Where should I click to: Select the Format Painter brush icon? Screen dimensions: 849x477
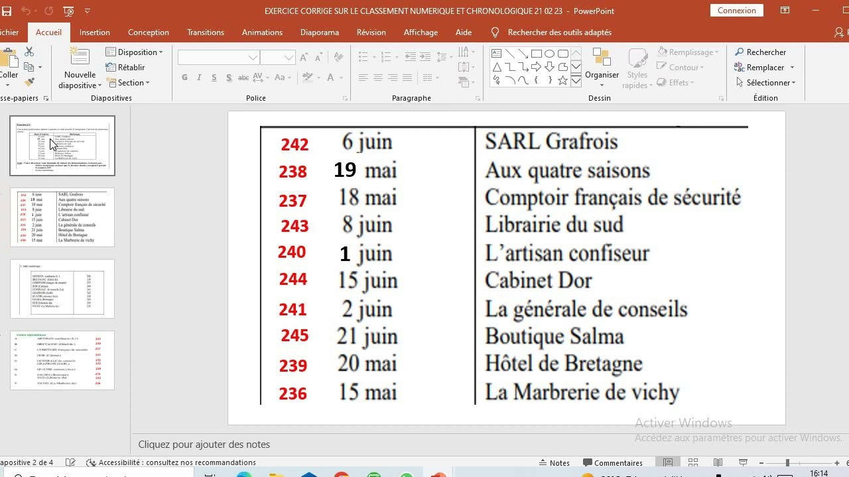[29, 82]
